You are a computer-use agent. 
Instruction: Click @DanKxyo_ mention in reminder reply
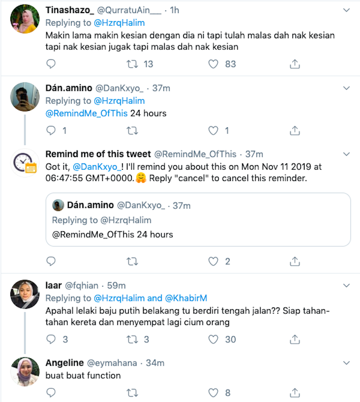coord(96,167)
